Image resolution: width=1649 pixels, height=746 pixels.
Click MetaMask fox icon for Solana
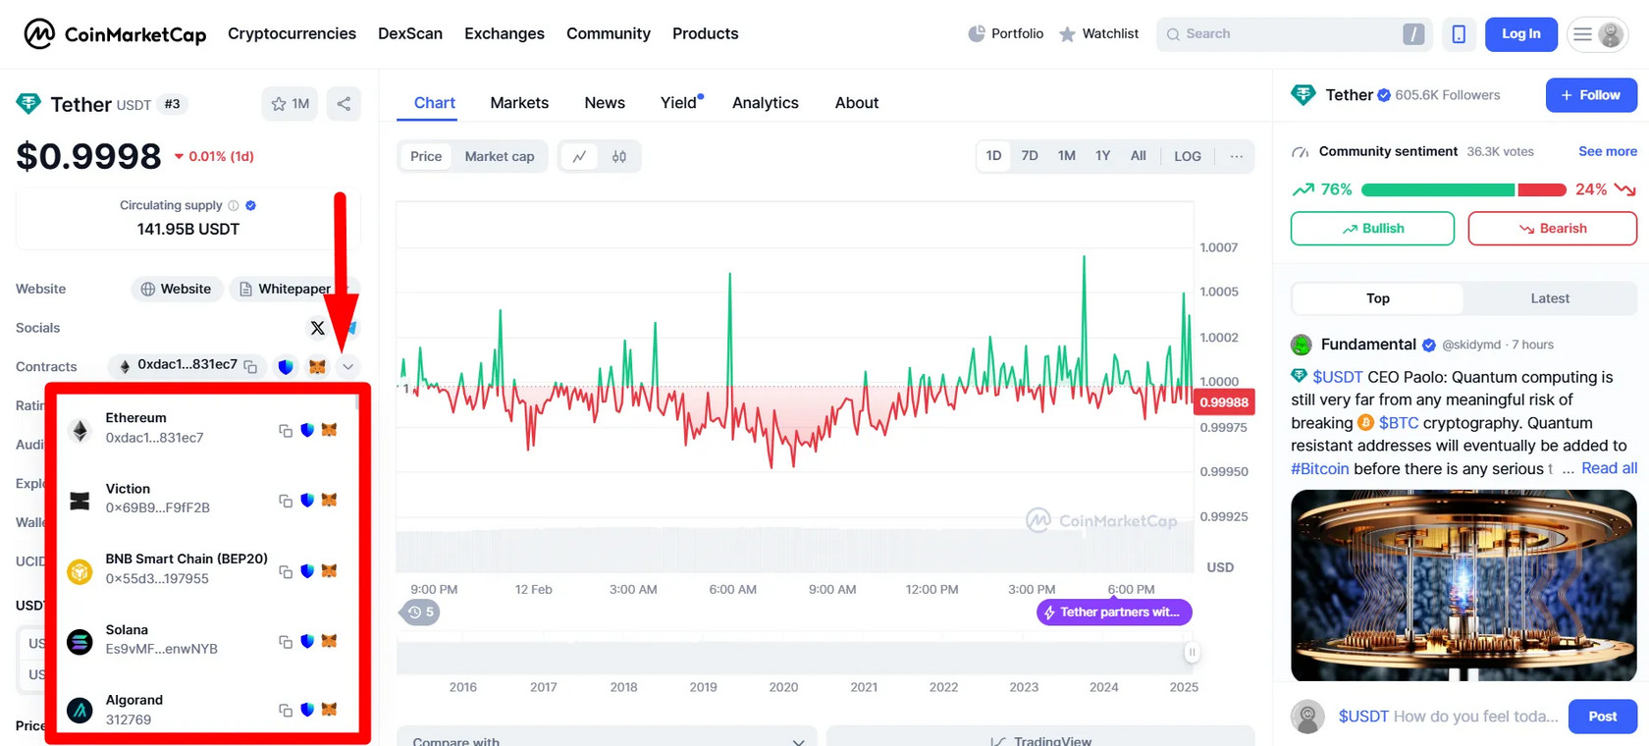pyautogui.click(x=330, y=641)
